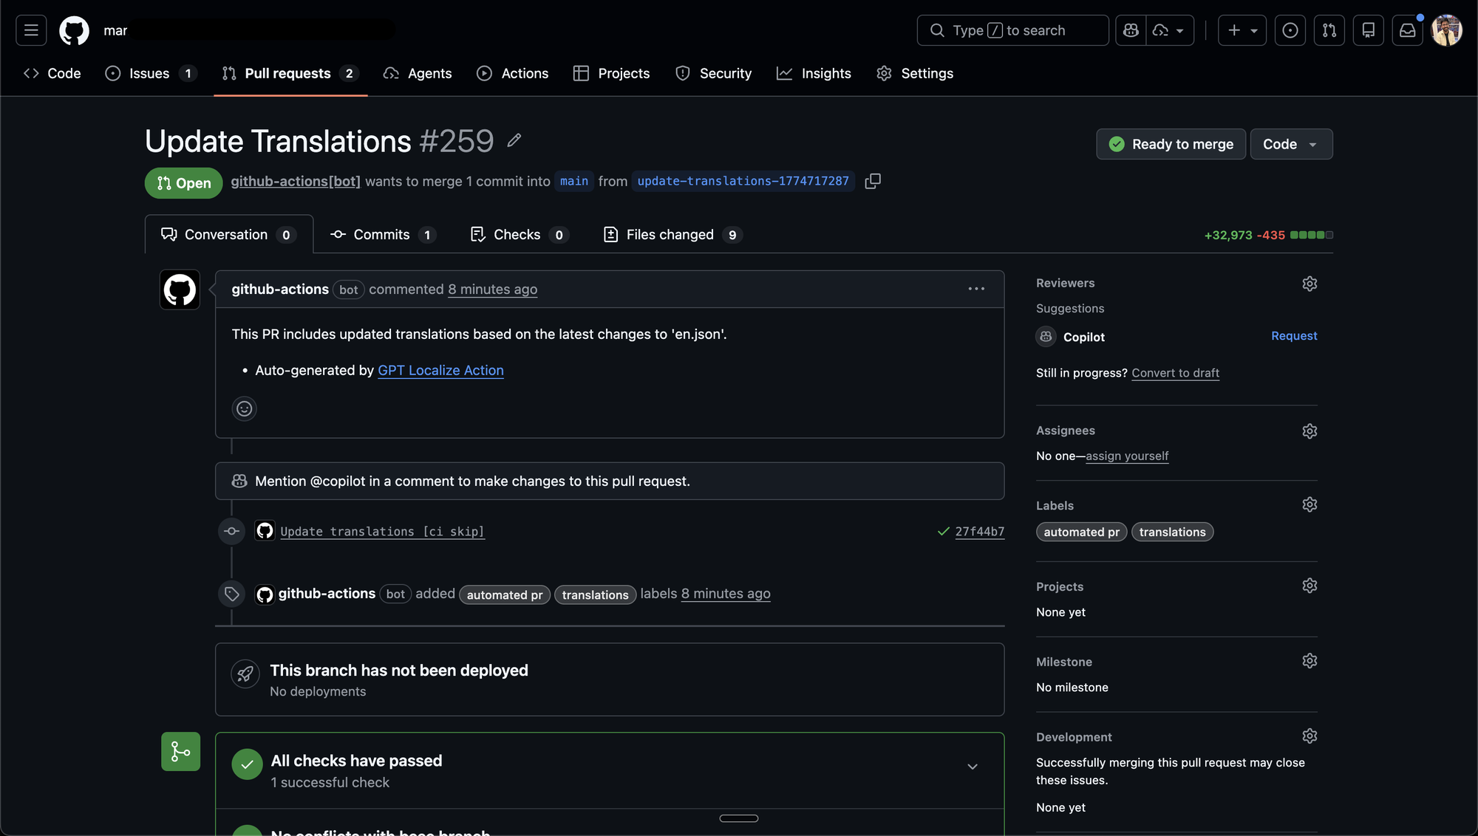
Task: Open the comment's three-dot options menu
Action: click(976, 289)
